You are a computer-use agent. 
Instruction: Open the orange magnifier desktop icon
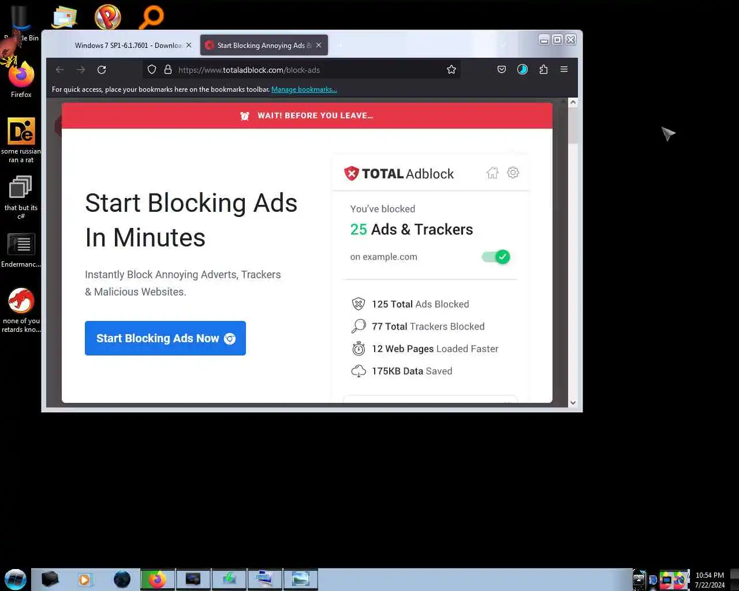coord(151,17)
